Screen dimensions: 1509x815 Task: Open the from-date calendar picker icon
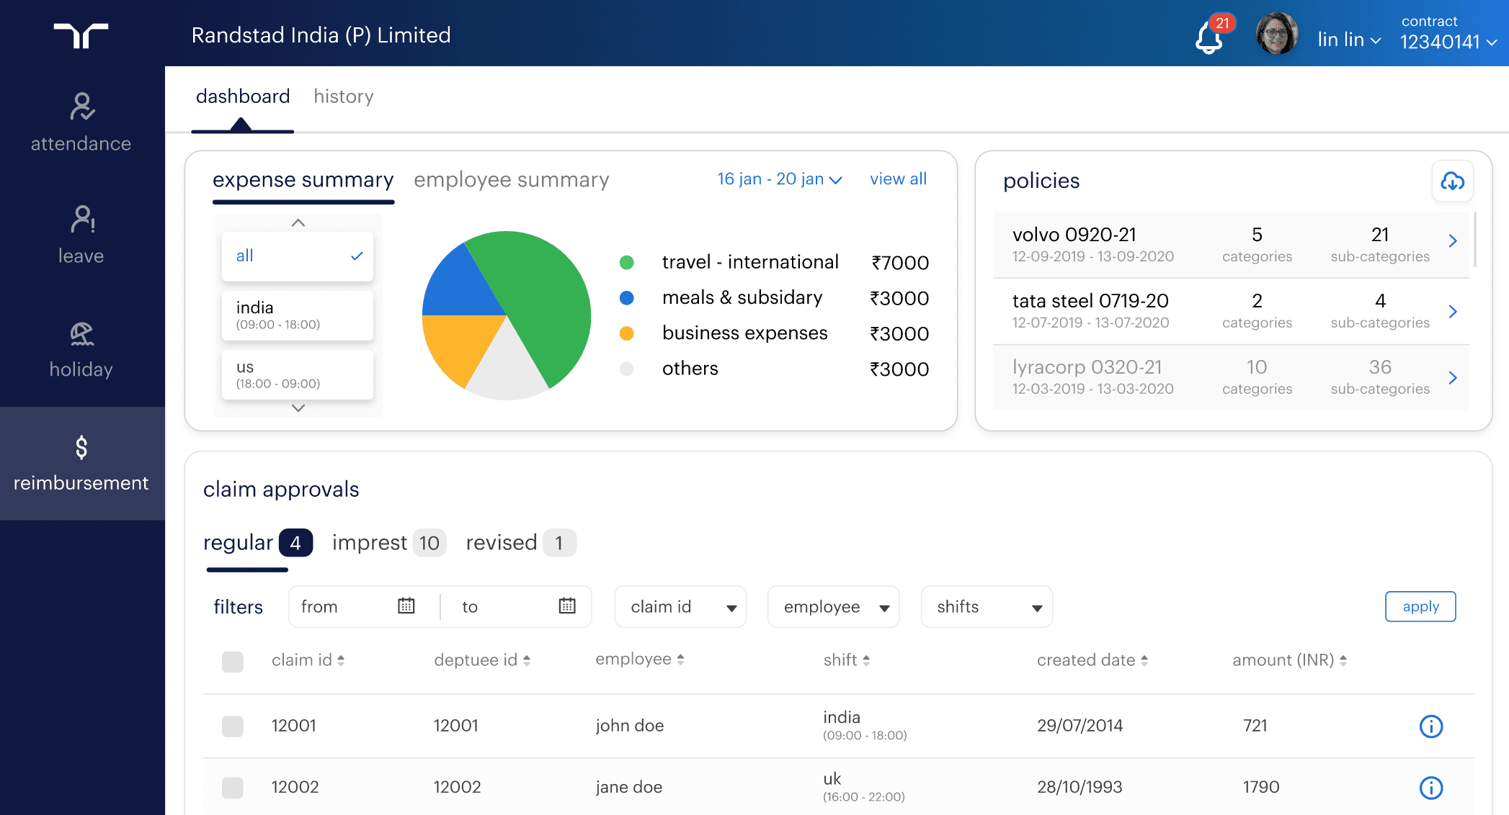coord(406,605)
